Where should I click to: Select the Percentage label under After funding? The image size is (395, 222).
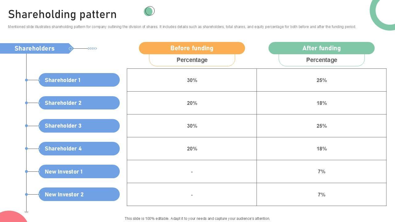click(x=321, y=60)
